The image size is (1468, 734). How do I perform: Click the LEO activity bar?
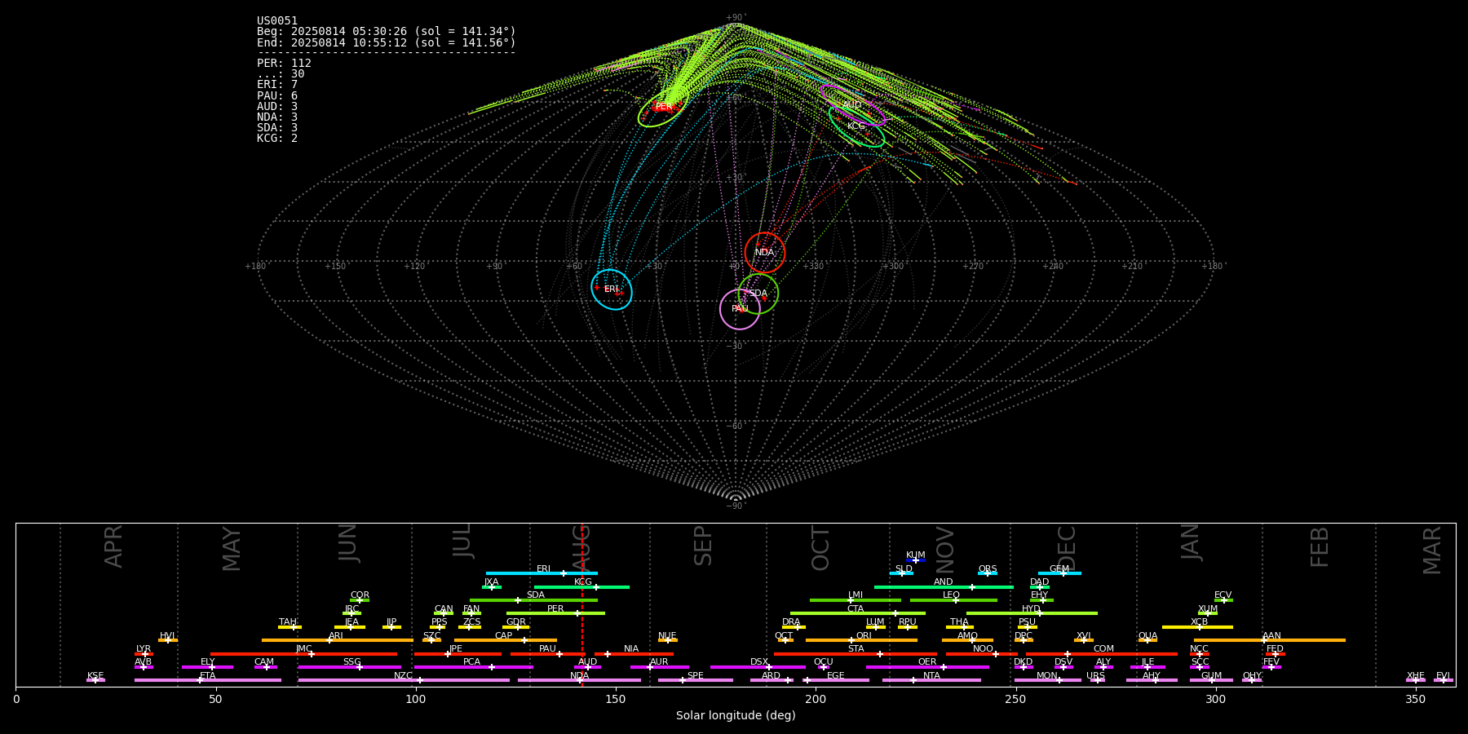[953, 600]
